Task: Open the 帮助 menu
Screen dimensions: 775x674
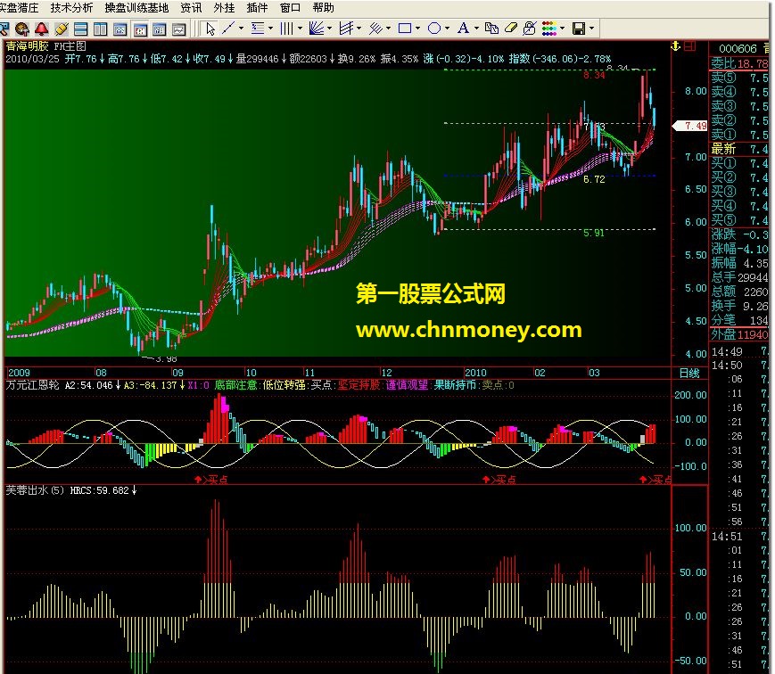Action: click(x=323, y=7)
